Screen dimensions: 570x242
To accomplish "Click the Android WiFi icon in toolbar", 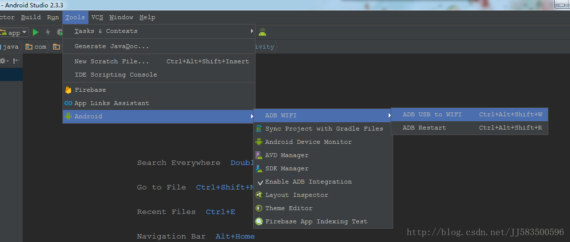I will (x=262, y=33).
